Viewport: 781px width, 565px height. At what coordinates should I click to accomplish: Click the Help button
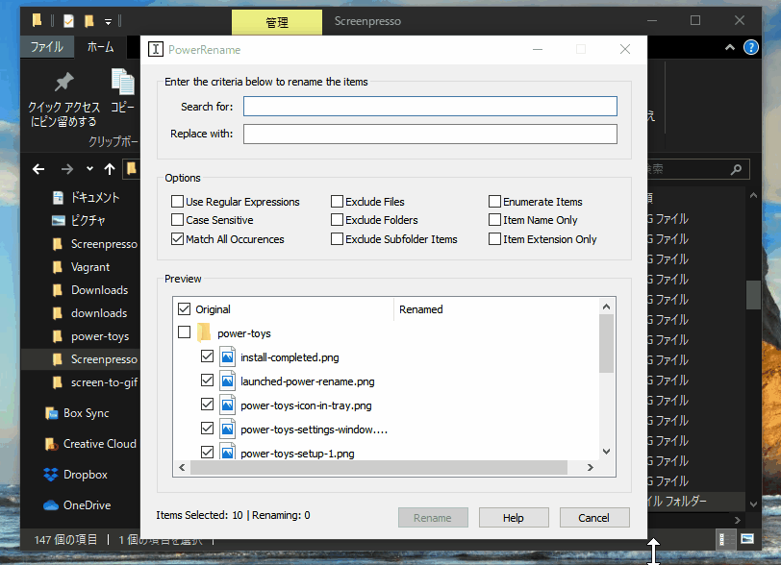point(514,518)
